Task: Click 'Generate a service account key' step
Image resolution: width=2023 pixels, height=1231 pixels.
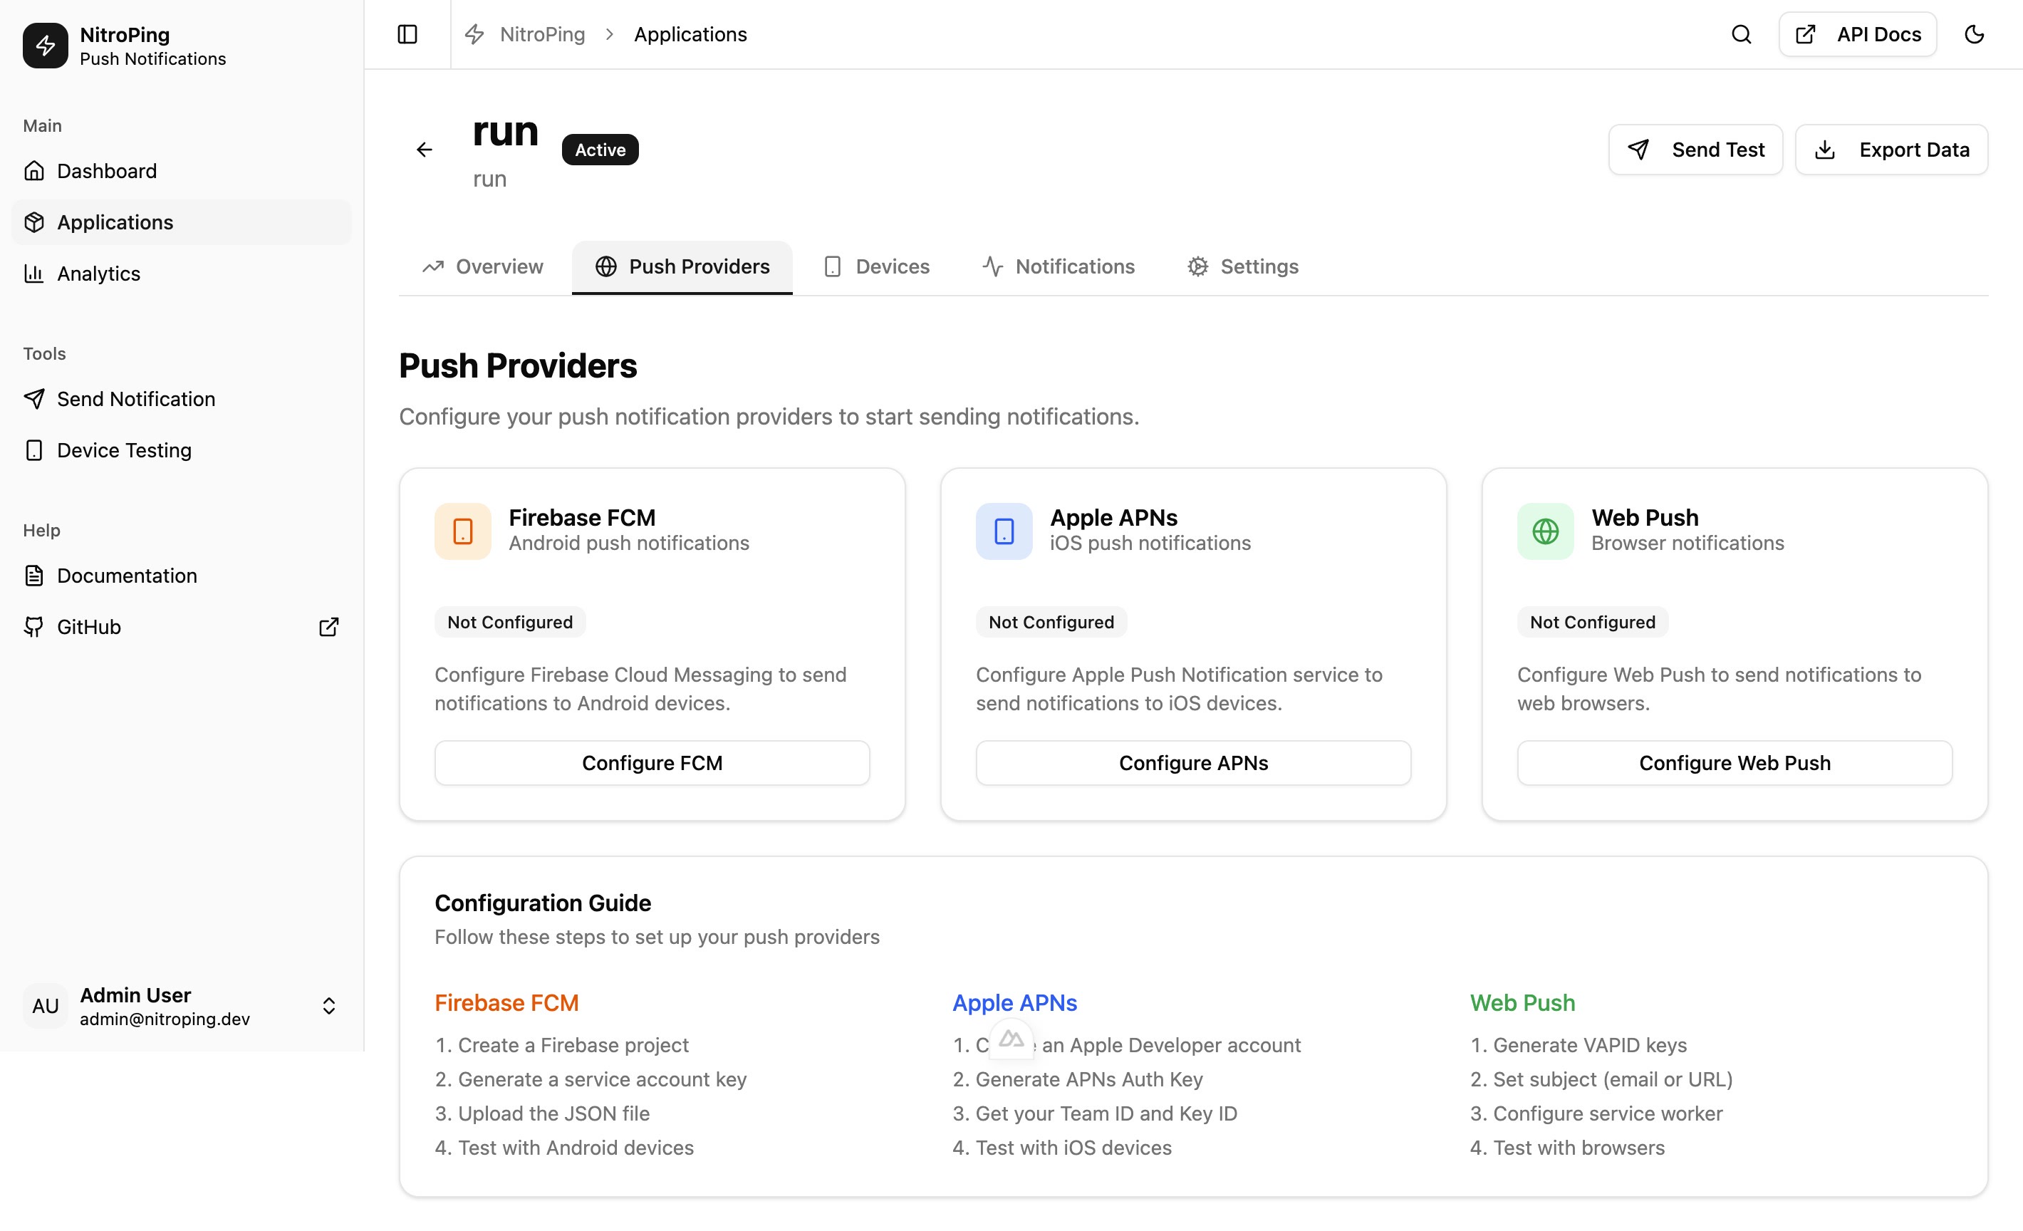Action: [591, 1079]
